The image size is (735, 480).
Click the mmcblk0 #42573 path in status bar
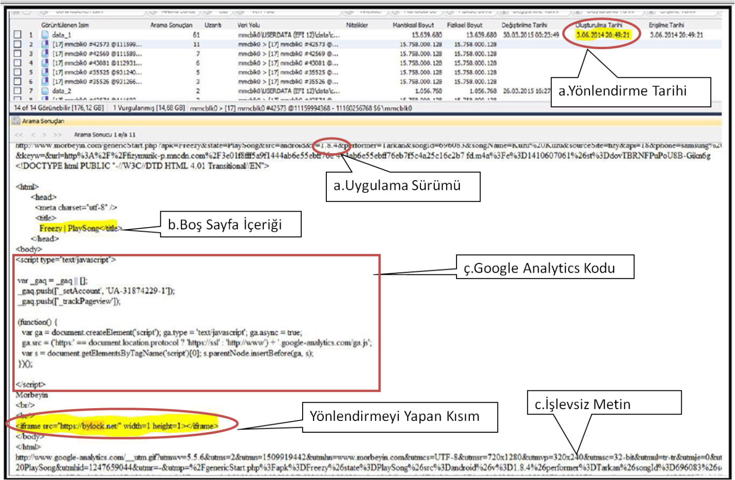[301, 108]
